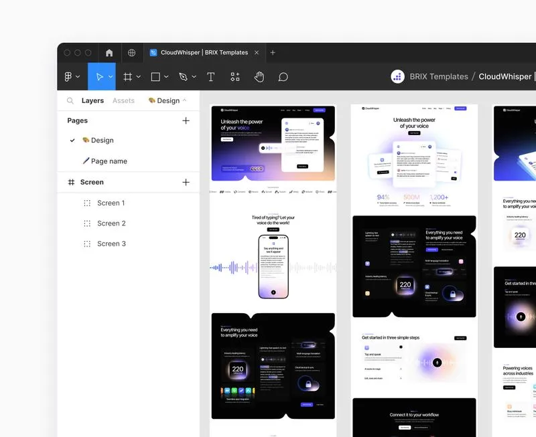Click the BRIX Templates logo
Screen dimensions: 536x437
pyautogui.click(x=398, y=76)
